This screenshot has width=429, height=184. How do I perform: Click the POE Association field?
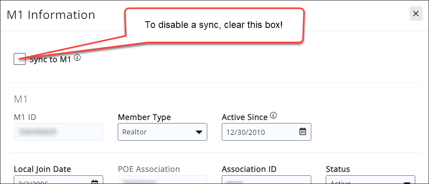click(162, 181)
